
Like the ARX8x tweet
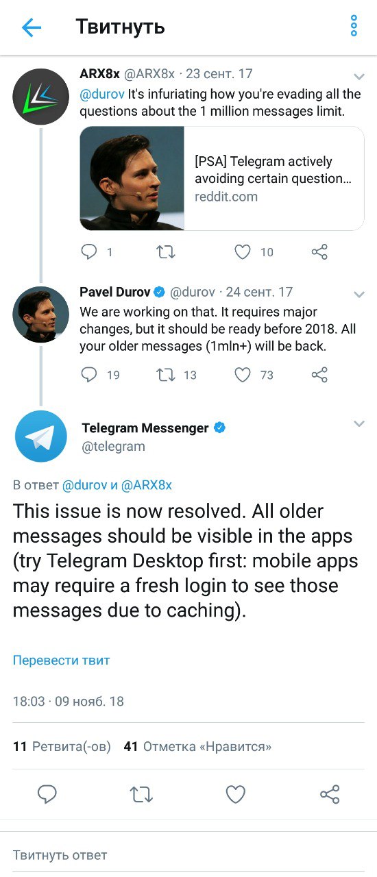pos(243,252)
